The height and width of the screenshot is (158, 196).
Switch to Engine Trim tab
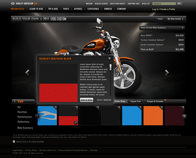136,102
